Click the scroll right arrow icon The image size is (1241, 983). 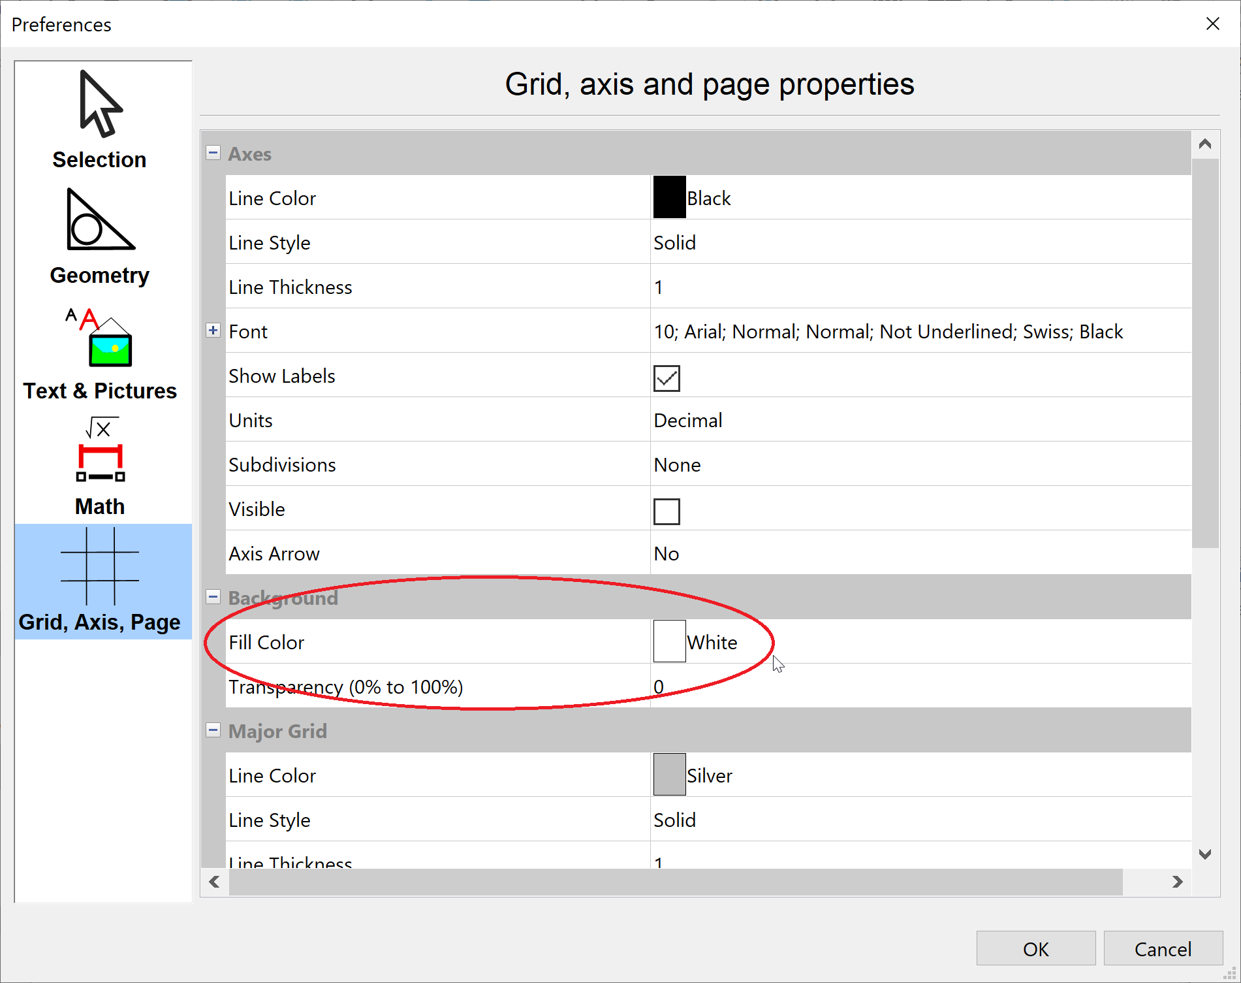pos(1177,882)
